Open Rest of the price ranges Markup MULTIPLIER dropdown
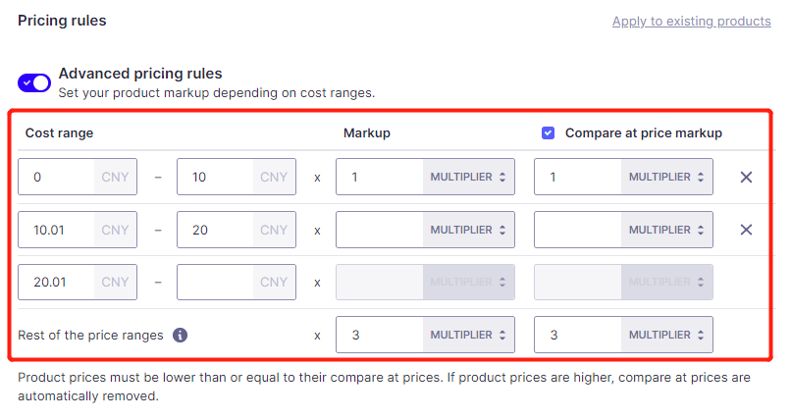The image size is (791, 419). pyautogui.click(x=468, y=335)
